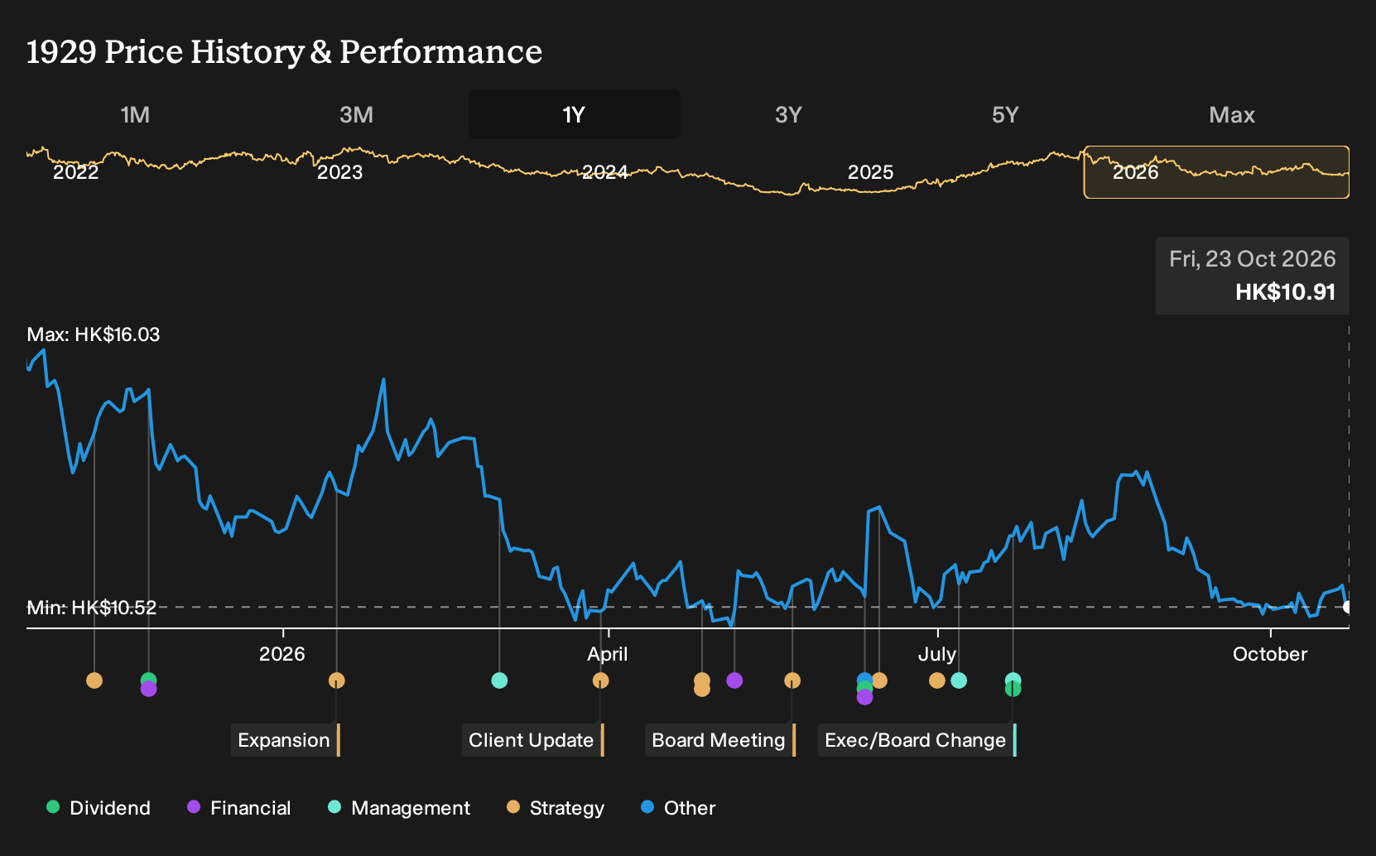Click 2024 on the overview mini chart
This screenshot has width=1376, height=856.
point(605,172)
